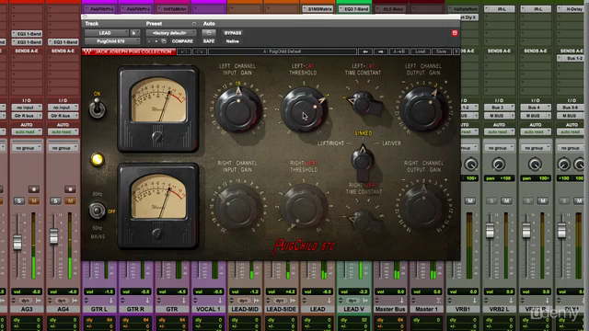The image size is (589, 331).
Task: Click the AG4 volume fader
Action: [53, 236]
